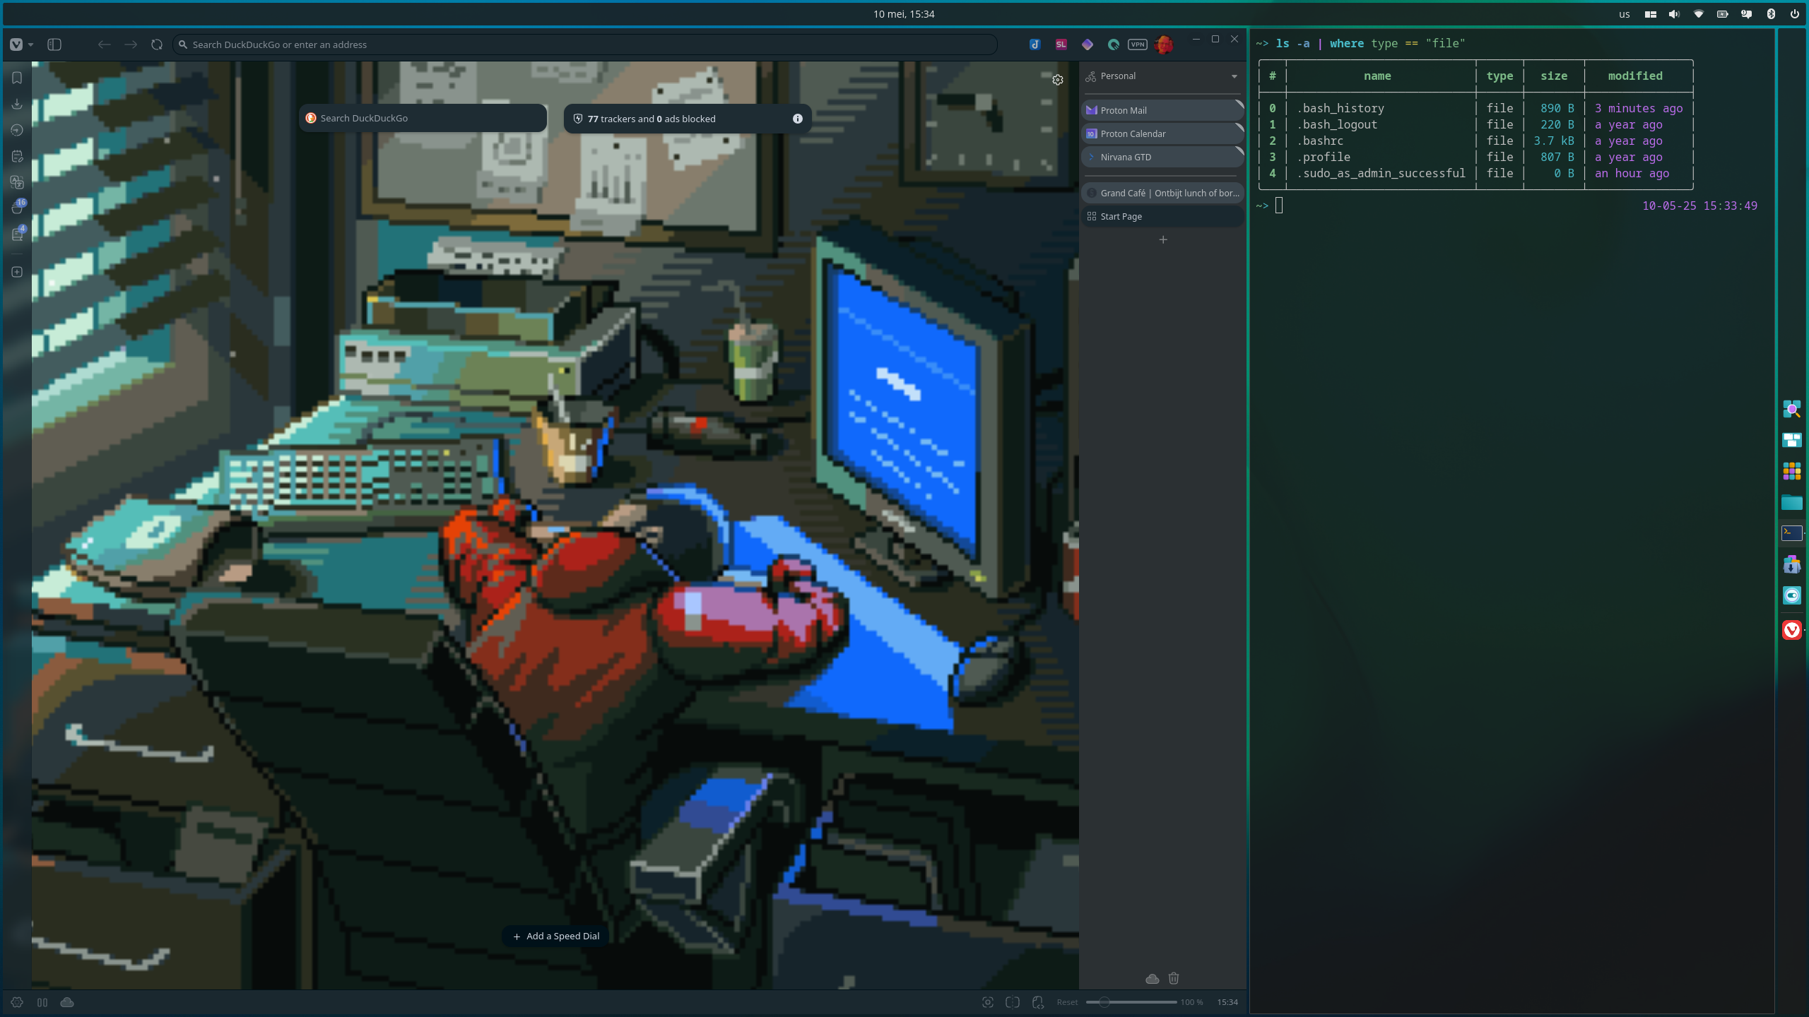Open the Translate panel in the sidebar
Image resolution: width=1809 pixels, height=1017 pixels.
point(17,182)
